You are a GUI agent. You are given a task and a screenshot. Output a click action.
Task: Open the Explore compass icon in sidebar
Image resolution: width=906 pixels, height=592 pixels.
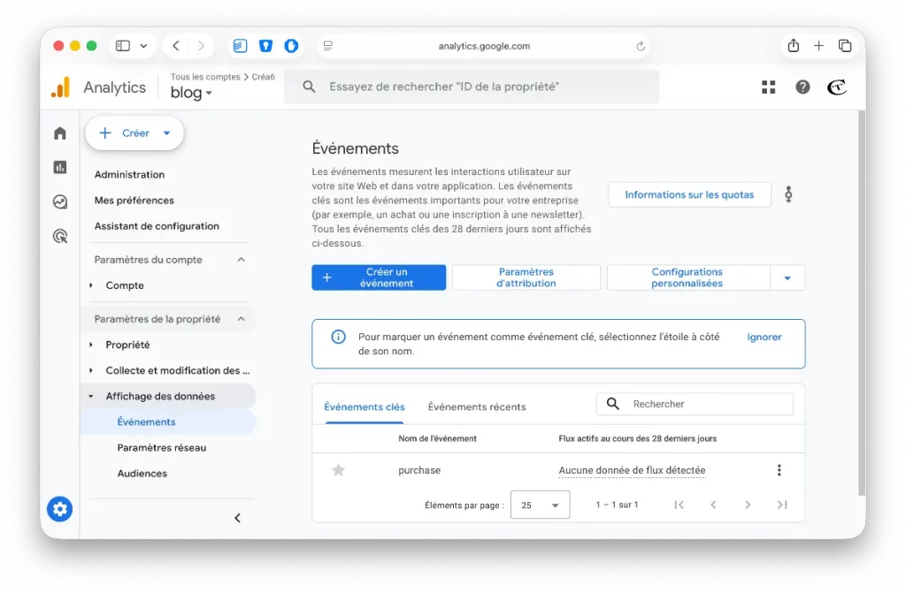(58, 201)
